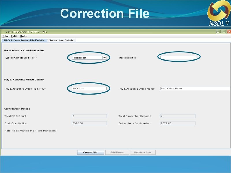This screenshot has width=231, height=173.
Task: Click the 'Subscribers Contribution' label
Action: 134,123
